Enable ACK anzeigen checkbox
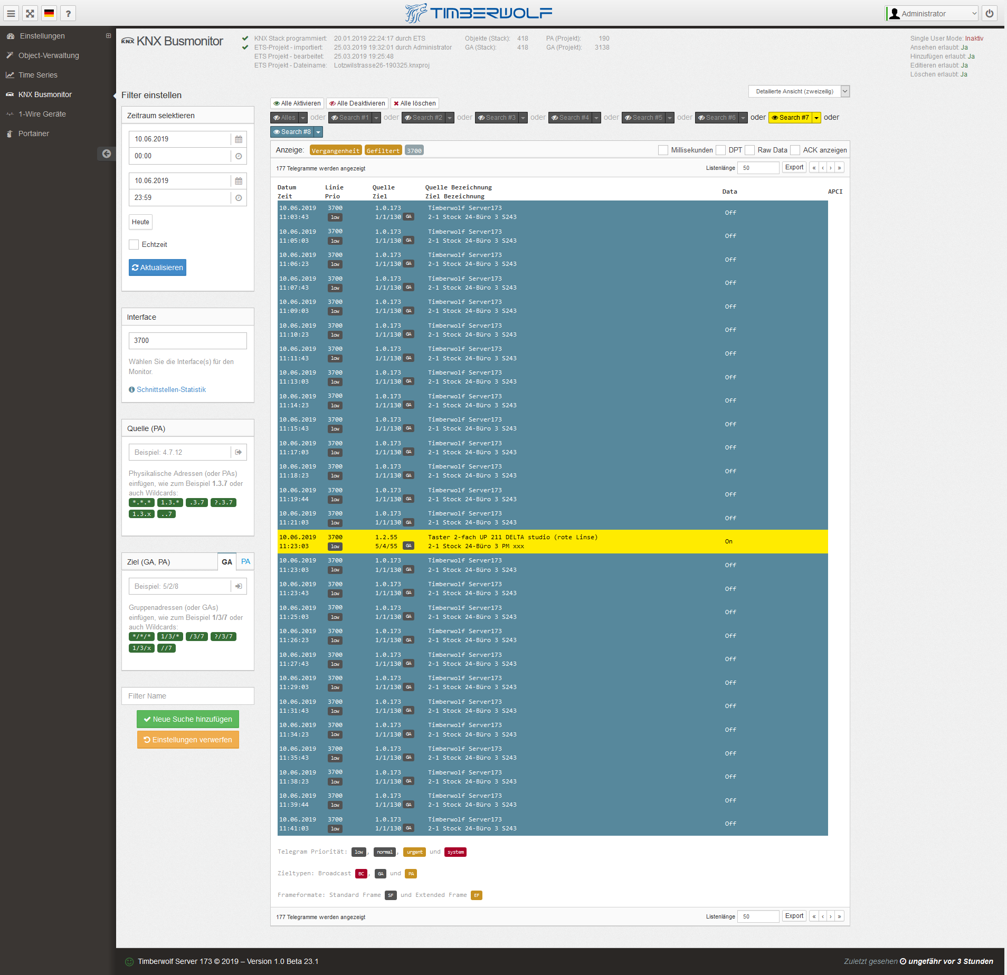The image size is (1007, 975). pos(795,150)
